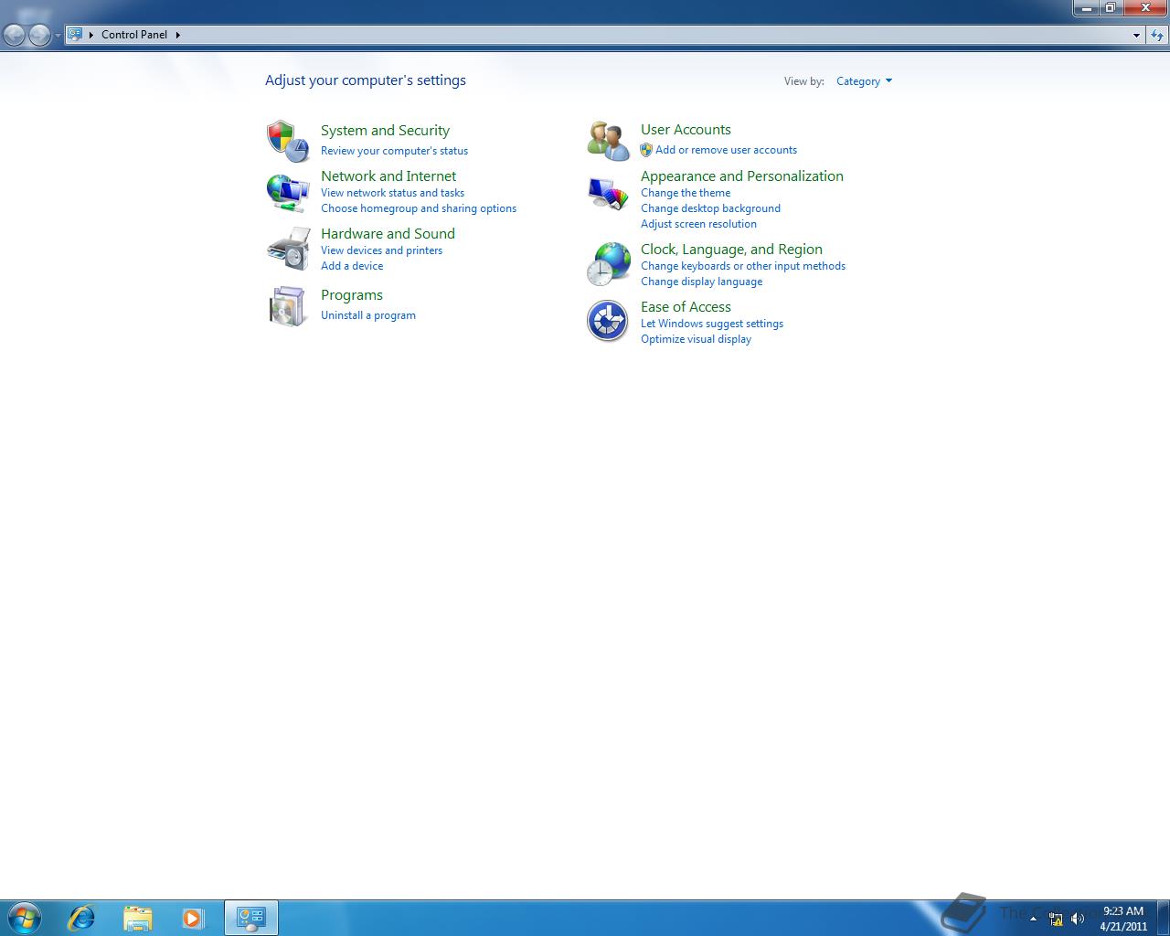
Task: Click Change keyboards or other input methods
Action: coord(743,266)
